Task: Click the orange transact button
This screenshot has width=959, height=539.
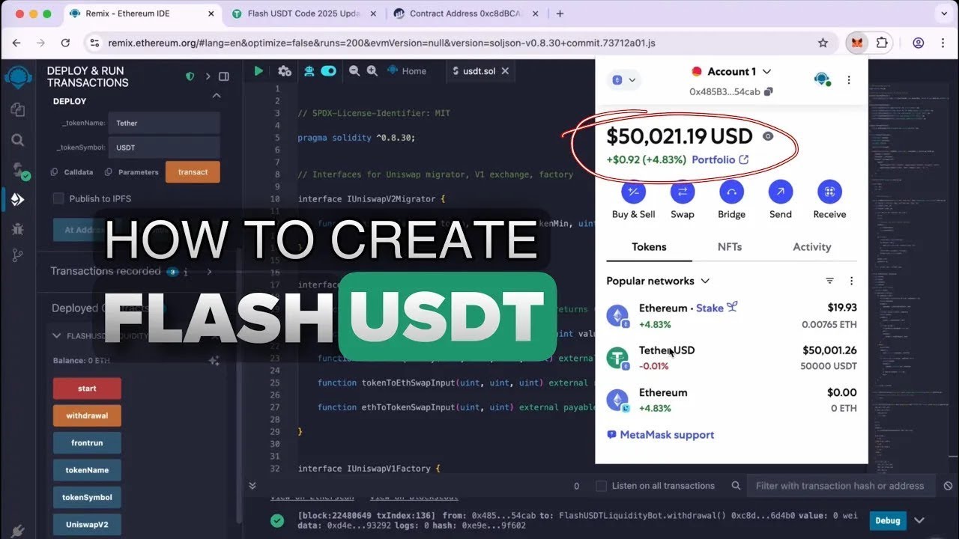Action: [193, 172]
